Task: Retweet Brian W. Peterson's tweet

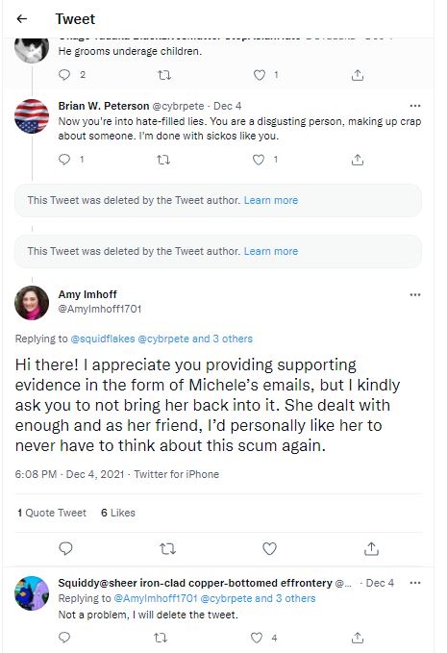Action: point(163,160)
